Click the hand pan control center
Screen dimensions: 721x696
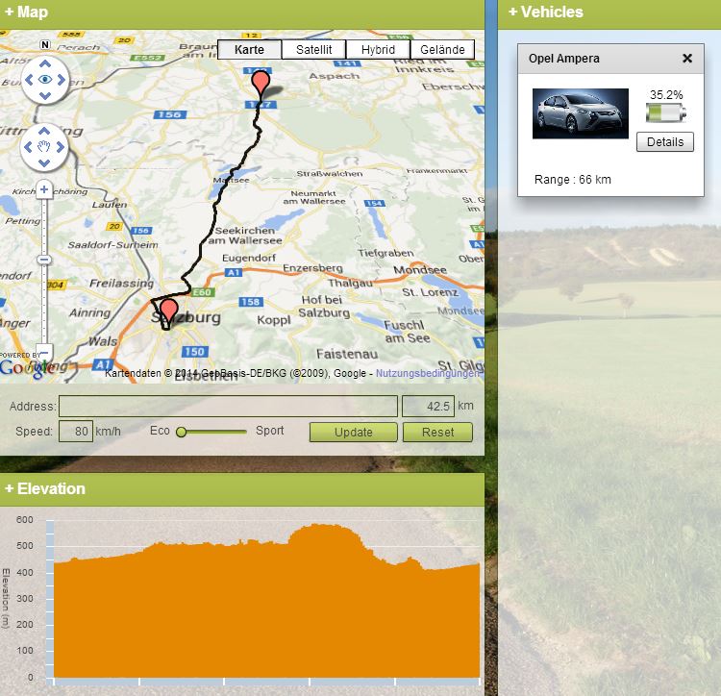click(x=44, y=147)
